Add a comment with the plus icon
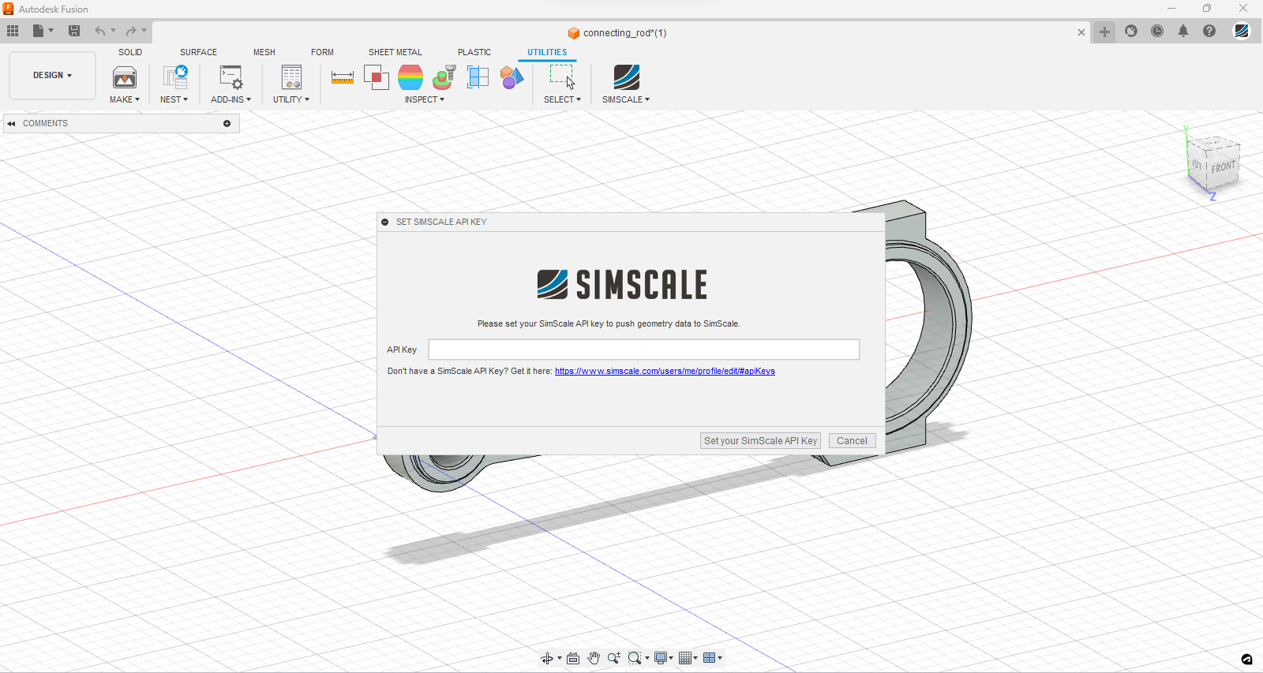 pyautogui.click(x=227, y=123)
